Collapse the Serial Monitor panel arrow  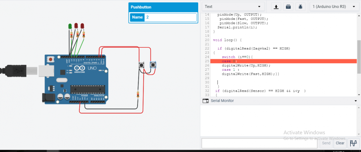(356, 101)
